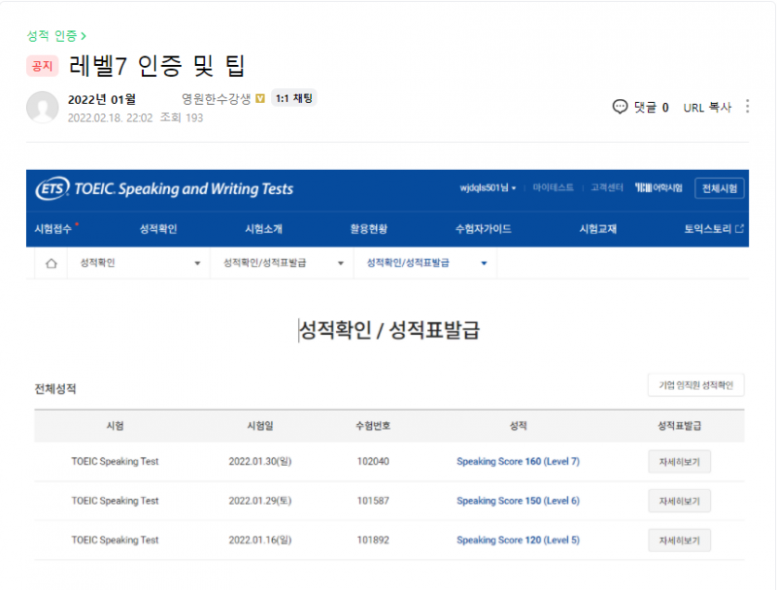Click 자세히보기 for the 120 score row
The image size is (777, 590).
pos(679,541)
